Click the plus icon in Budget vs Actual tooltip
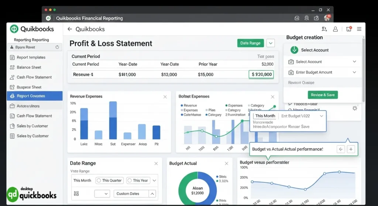Image resolution: width=378 pixels, height=206 pixels. [351, 149]
